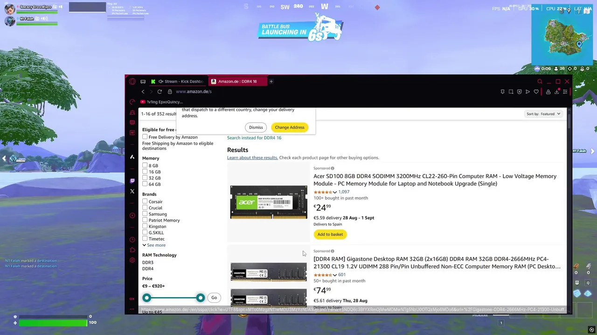This screenshot has width=597, height=335.
Task: Open GX Control speedometer sidebar icon
Action: 132,102
